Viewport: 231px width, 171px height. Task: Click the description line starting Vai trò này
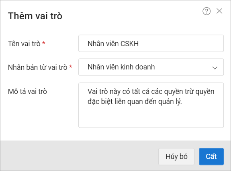(x=151, y=92)
